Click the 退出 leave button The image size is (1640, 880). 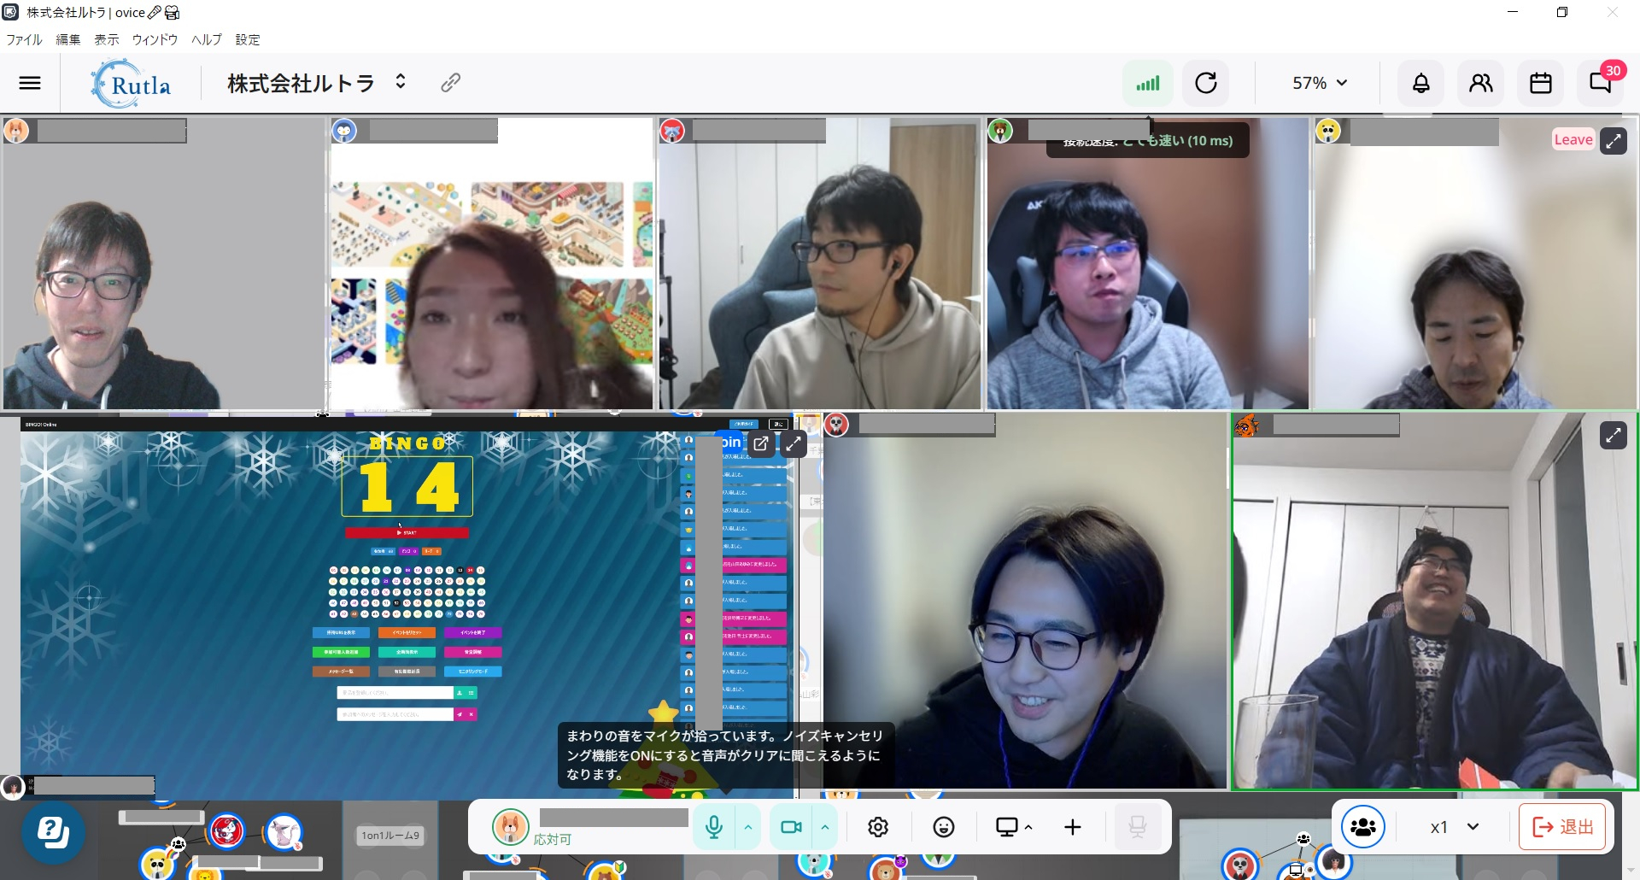point(1564,827)
